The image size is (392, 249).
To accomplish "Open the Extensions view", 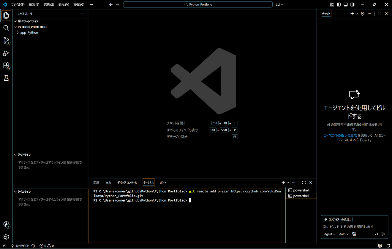I will 6,66.
